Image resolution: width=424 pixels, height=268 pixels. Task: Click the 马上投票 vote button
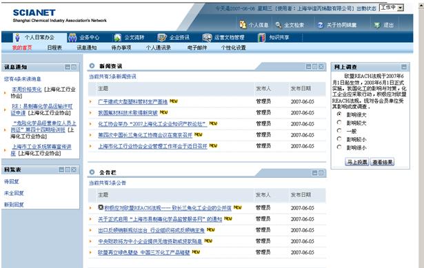(357, 162)
